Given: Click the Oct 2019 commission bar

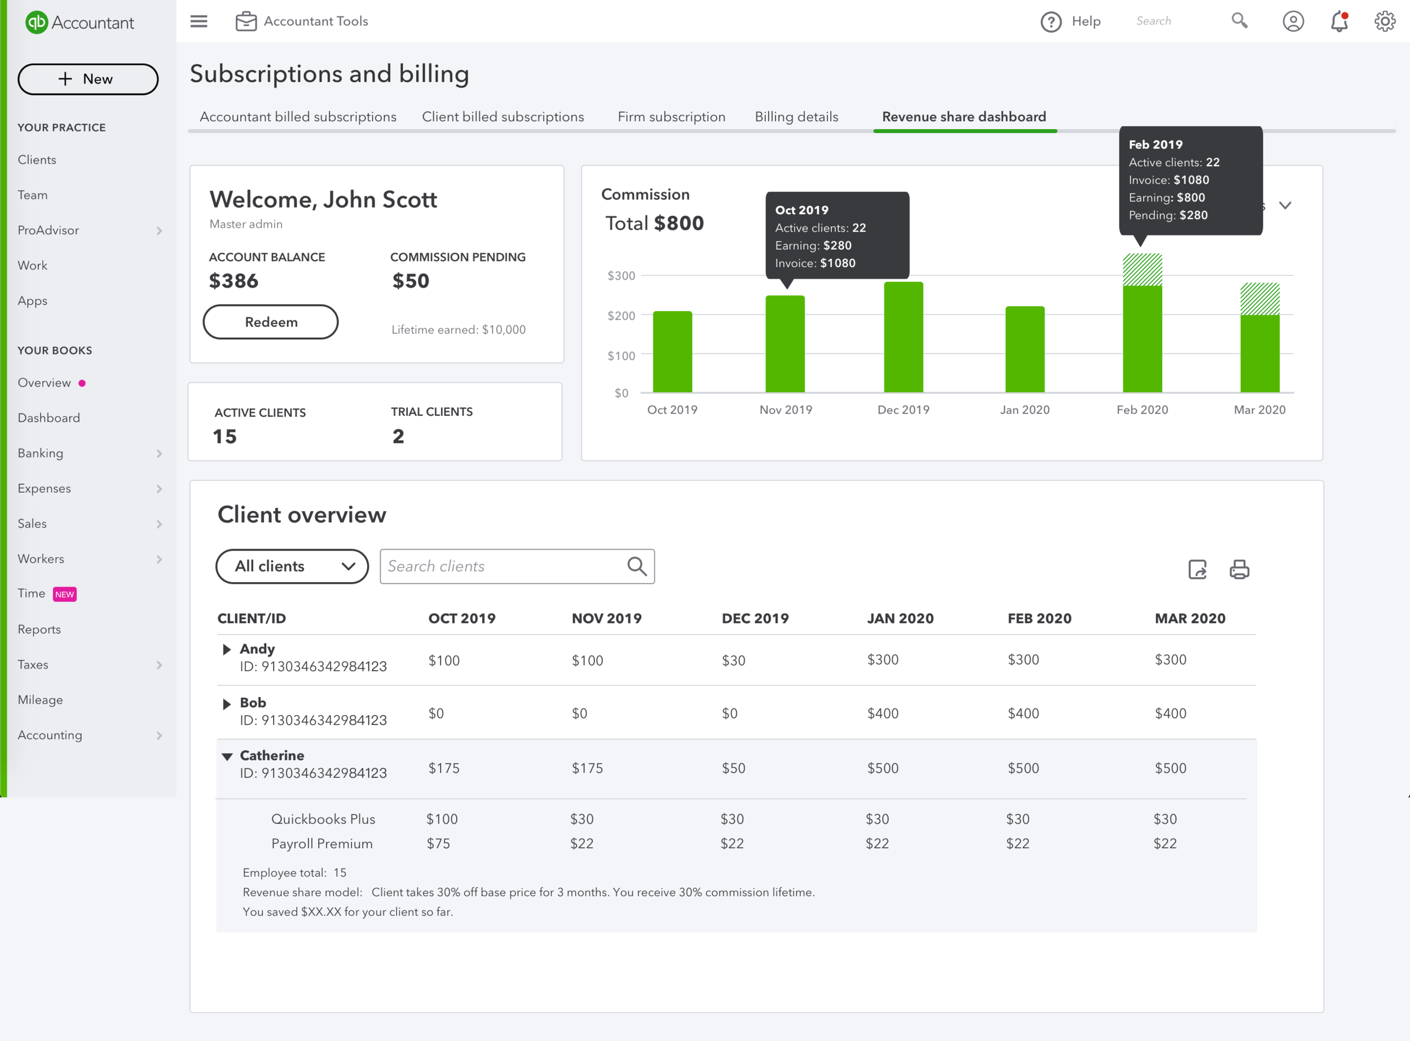Looking at the screenshot, I should tap(672, 352).
